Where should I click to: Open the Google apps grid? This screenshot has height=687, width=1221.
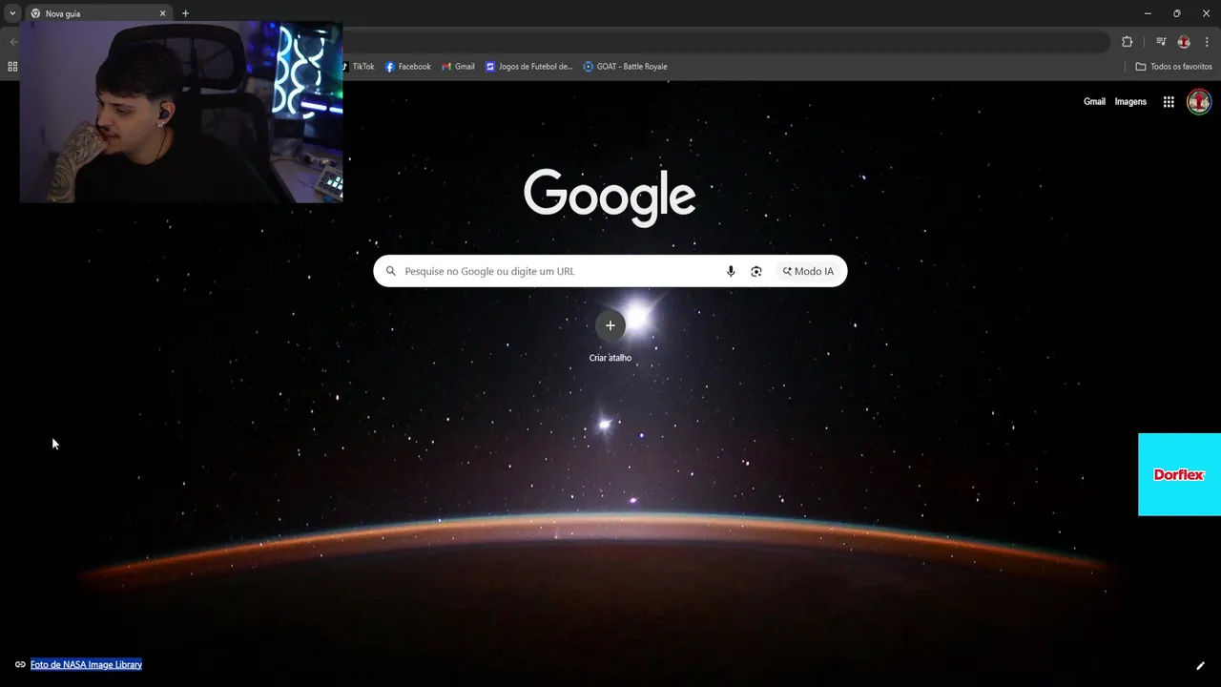click(x=1169, y=102)
